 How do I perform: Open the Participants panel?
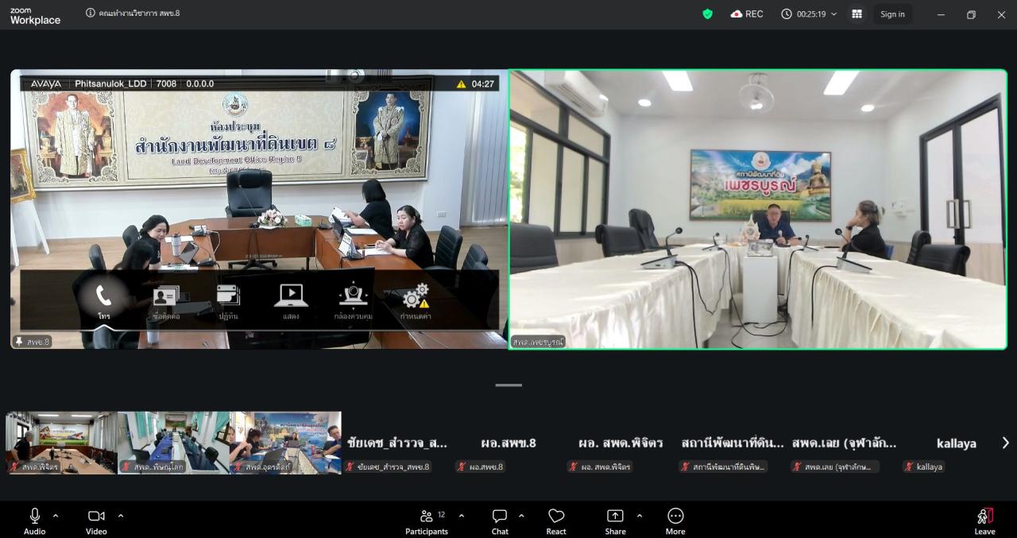427,521
